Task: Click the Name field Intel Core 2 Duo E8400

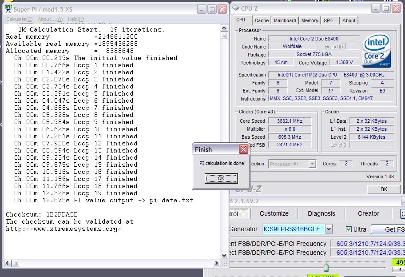Action: [x=314, y=39]
